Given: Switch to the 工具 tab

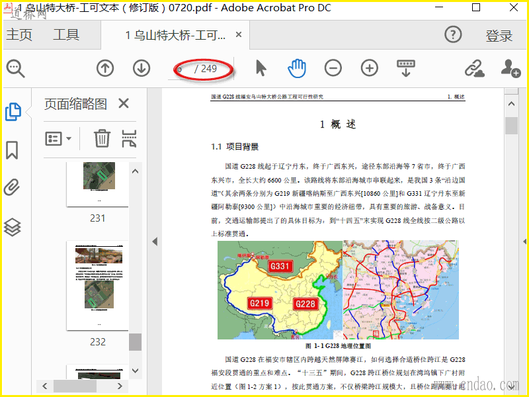Looking at the screenshot, I should pos(66,35).
